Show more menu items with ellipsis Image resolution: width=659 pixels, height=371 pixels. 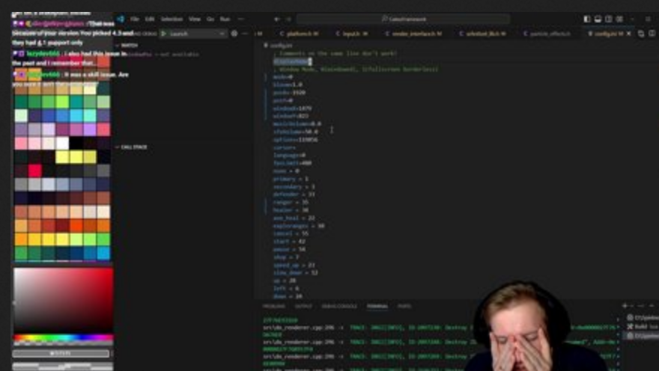point(241,19)
